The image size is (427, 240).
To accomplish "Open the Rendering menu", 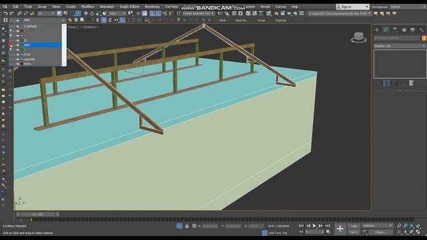I will [152, 7].
